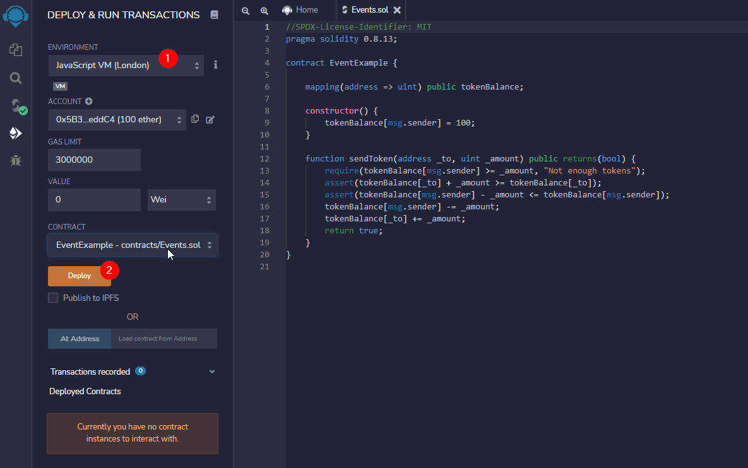Click line number 21 in the gutter
The width and height of the screenshot is (748, 468).
point(264,267)
